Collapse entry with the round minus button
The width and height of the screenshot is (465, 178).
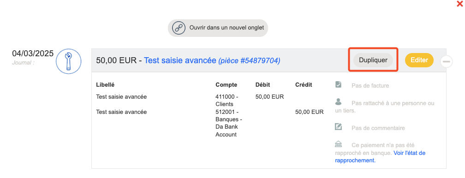[x=447, y=62]
